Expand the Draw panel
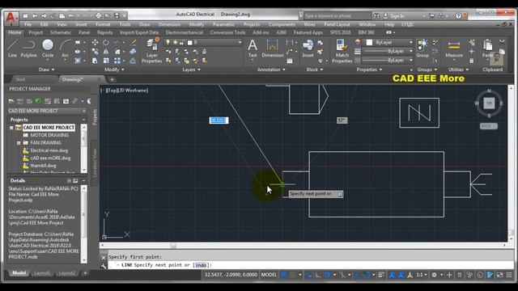Viewport: 518px width, 291px height. [x=47, y=70]
